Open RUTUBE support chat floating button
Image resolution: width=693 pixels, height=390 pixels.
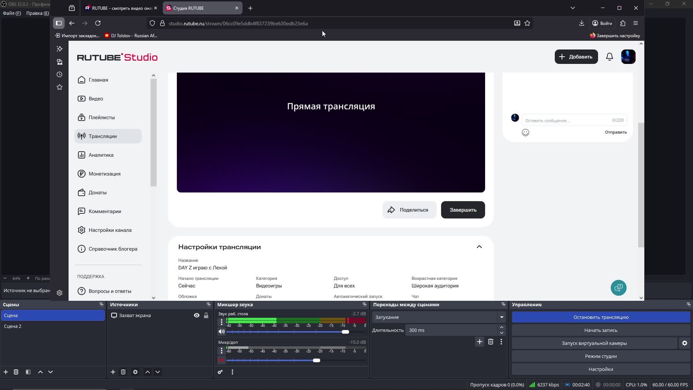click(618, 288)
